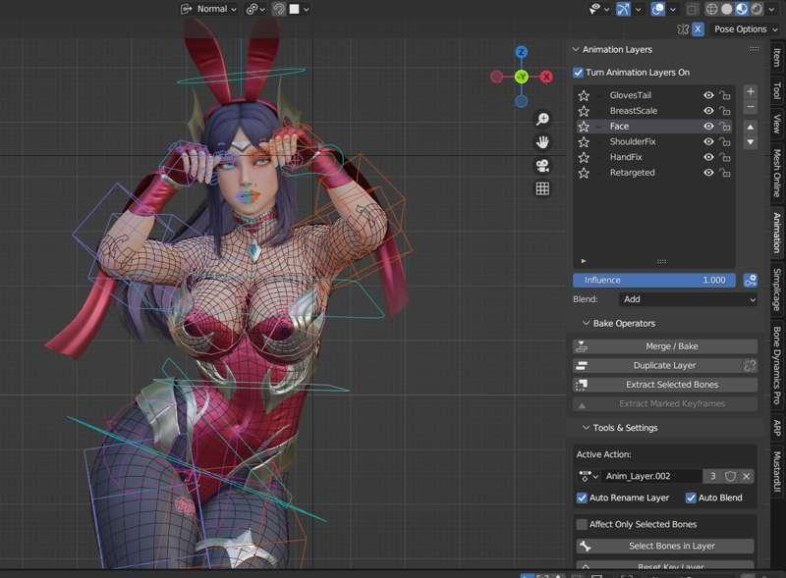Toggle Turn Animation Layers On checkbox
Screen dimensions: 786x578
(x=578, y=73)
